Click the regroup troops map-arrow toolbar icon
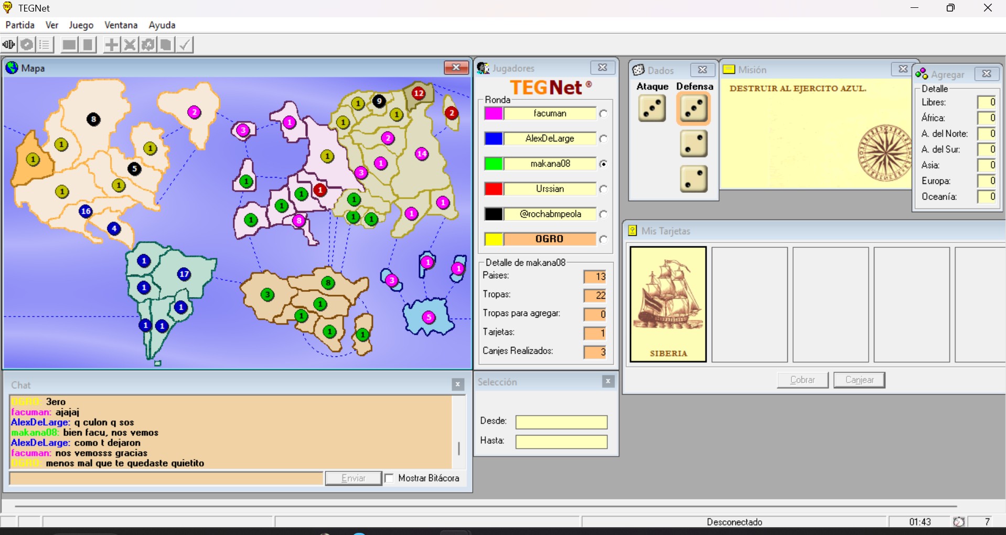The image size is (1006, 535). [x=148, y=45]
